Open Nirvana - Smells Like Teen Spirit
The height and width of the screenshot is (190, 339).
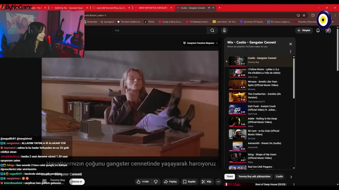coord(259,85)
